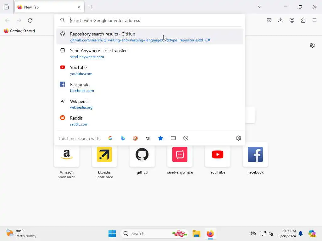The height and width of the screenshot is (241, 322).
Task: Open the Windows Start menu
Action: [x=112, y=233]
